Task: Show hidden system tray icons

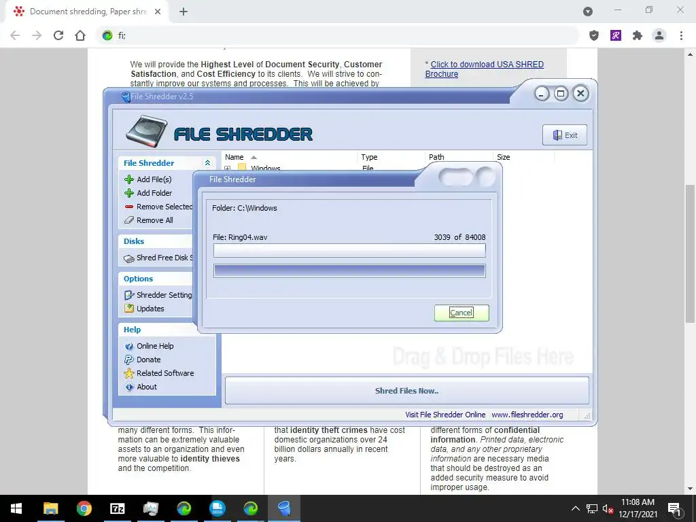Action: tap(575, 508)
